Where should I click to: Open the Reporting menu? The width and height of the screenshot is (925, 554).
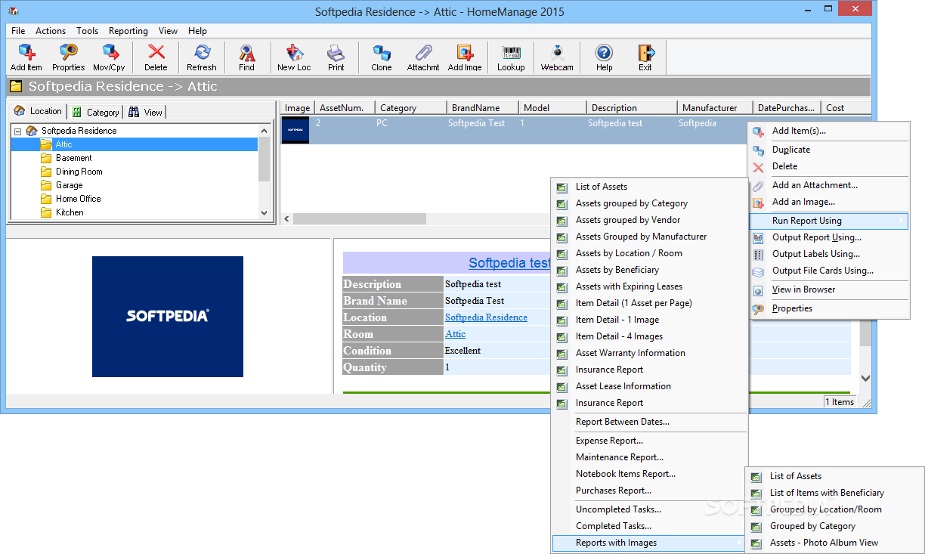point(128,31)
